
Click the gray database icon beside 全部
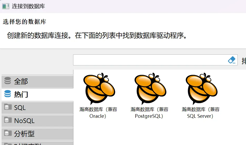click(8, 81)
